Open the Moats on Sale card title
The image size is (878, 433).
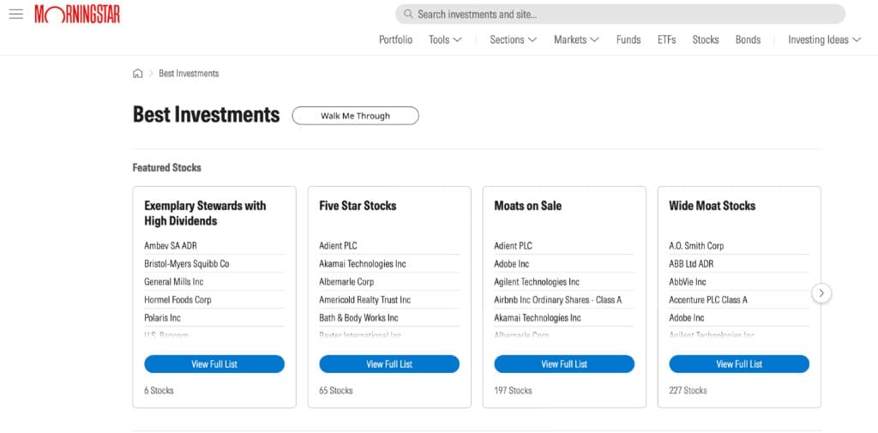(x=527, y=206)
